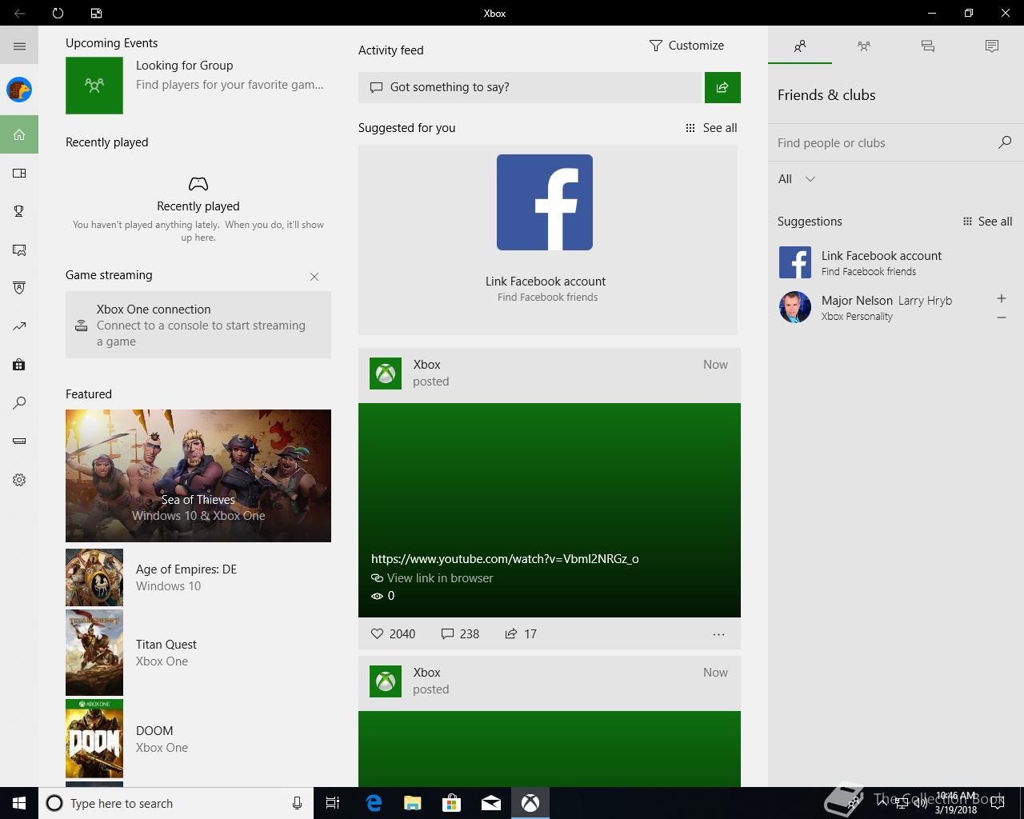1024x819 pixels.
Task: Open My games sidebar icon
Action: tap(19, 173)
